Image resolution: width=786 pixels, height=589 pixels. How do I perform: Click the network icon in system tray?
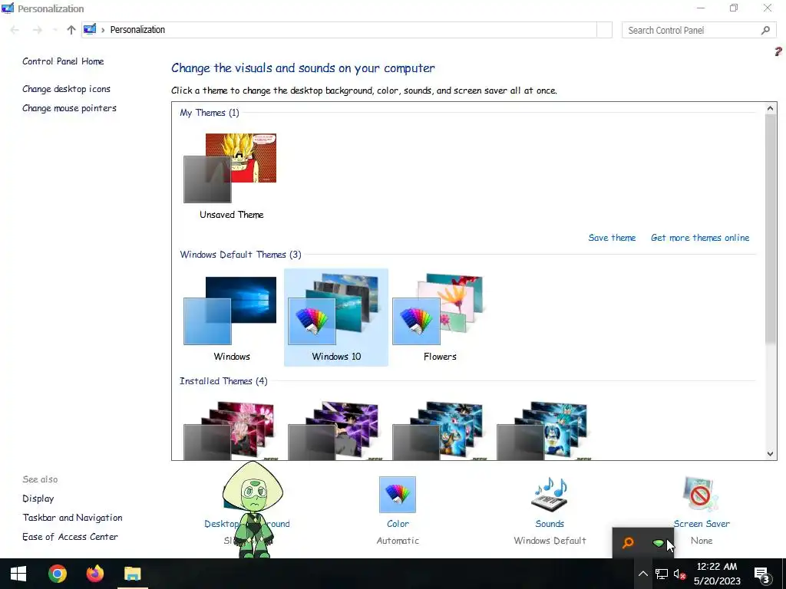tap(661, 574)
